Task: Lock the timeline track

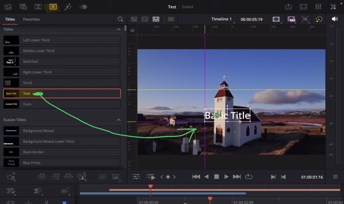Action: click(132, 30)
